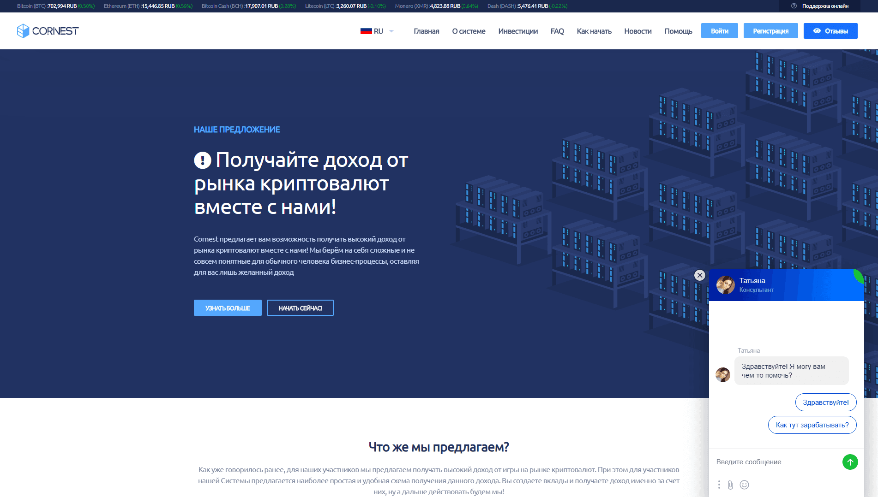Click the Войти button
878x497 pixels.
tap(719, 30)
